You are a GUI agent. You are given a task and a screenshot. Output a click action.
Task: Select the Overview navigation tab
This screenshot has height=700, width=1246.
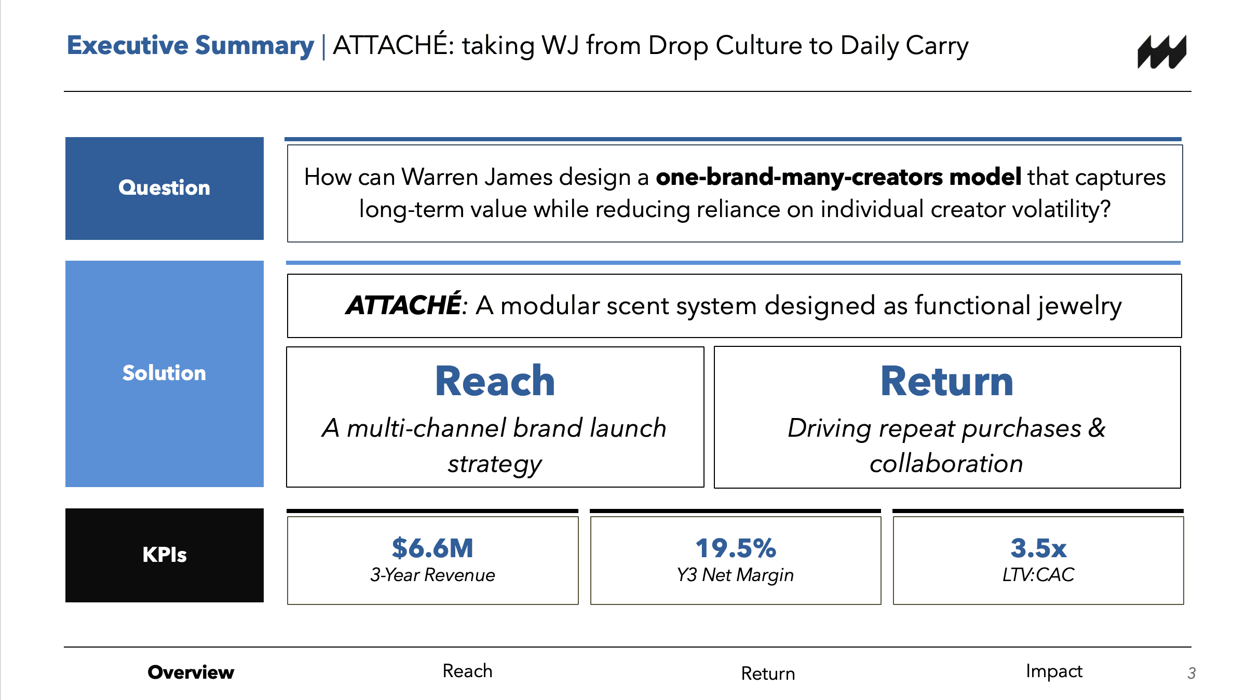191,672
